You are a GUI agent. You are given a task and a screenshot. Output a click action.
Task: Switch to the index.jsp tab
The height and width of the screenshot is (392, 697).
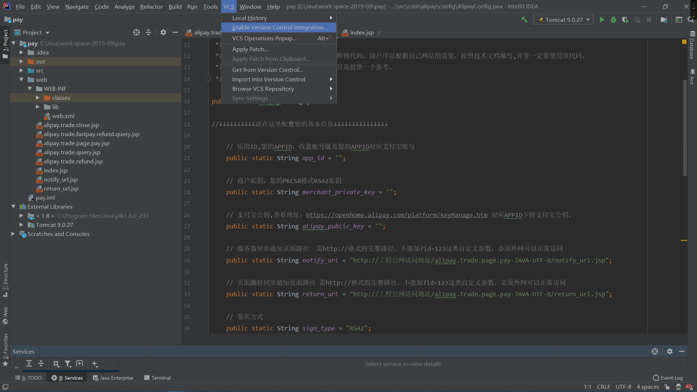[362, 32]
